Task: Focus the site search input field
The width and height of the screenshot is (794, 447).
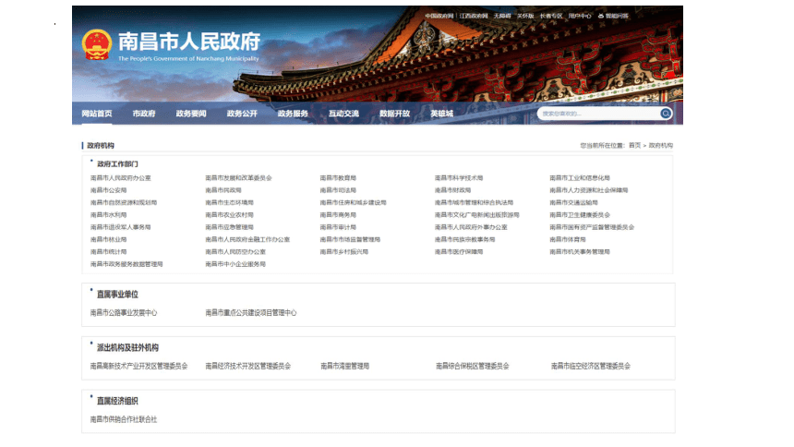Action: click(599, 114)
